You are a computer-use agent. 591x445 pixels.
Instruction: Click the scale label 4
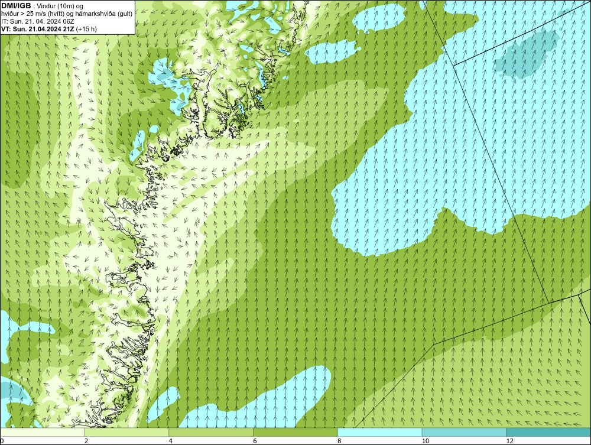(x=171, y=441)
